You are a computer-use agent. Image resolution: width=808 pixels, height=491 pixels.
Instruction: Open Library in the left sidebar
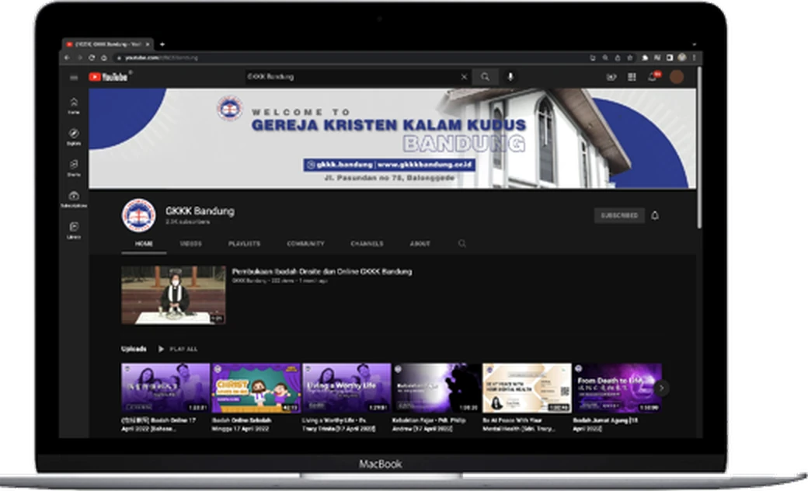point(74,230)
